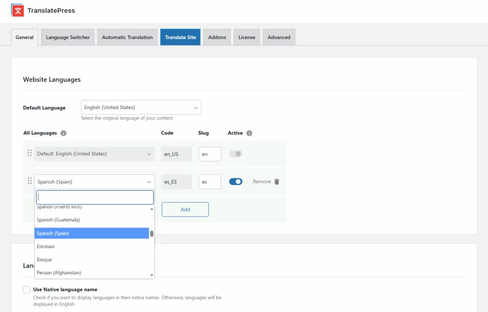Open the Default Language dropdown

(141, 107)
